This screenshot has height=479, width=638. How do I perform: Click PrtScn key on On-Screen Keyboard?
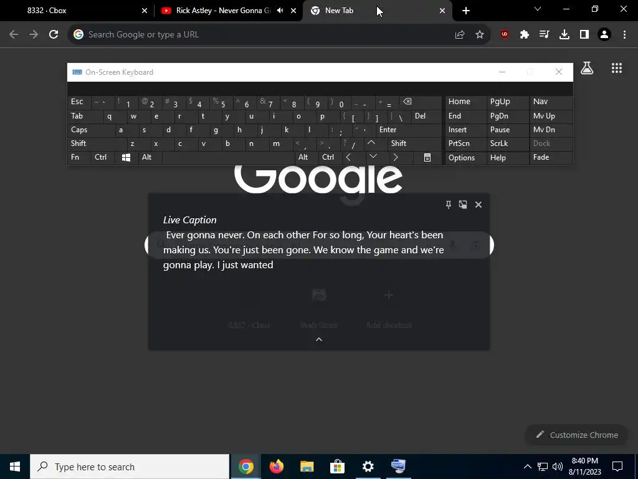465,143
